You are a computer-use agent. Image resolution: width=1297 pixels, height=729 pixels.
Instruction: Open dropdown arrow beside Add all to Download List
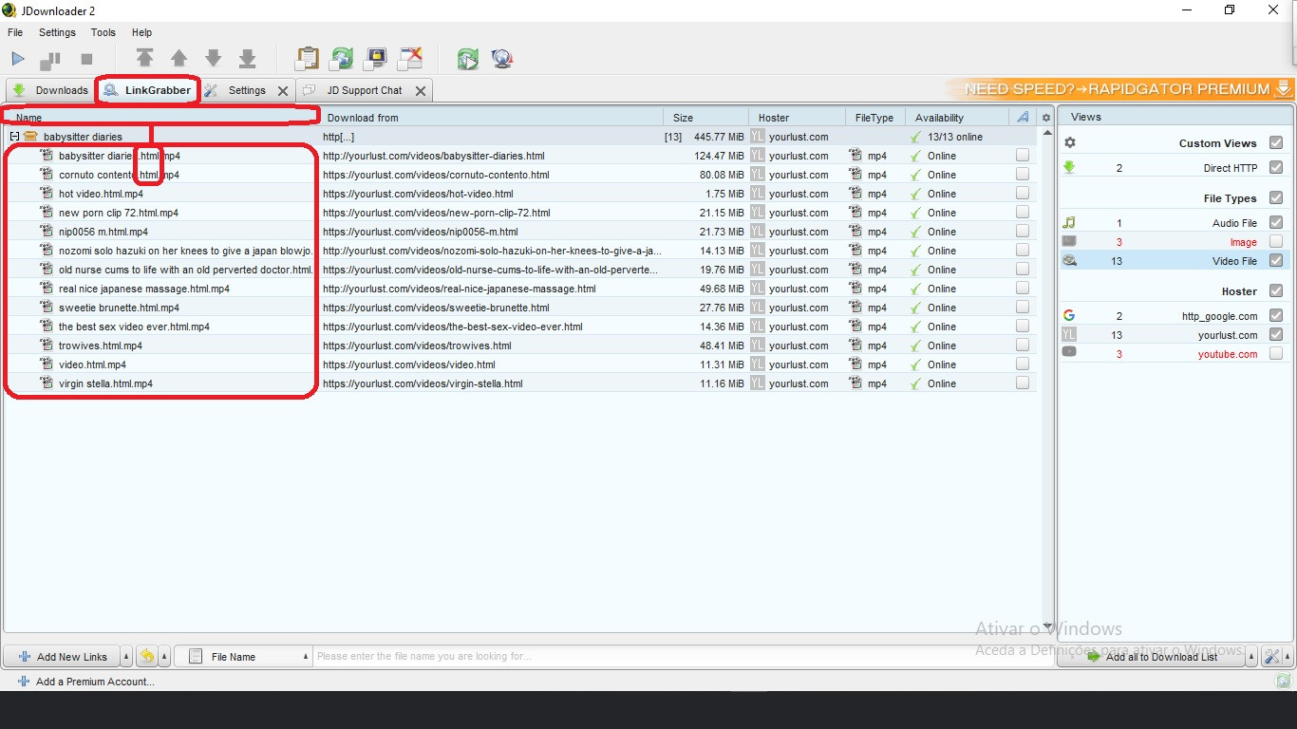point(1252,656)
